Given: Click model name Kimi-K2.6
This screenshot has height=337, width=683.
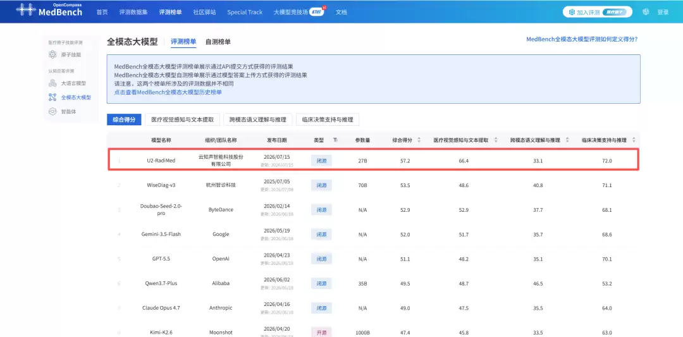Looking at the screenshot, I should coord(161,332).
